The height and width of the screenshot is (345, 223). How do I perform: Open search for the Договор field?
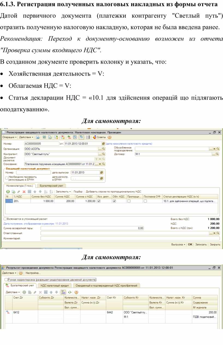point(218,154)
